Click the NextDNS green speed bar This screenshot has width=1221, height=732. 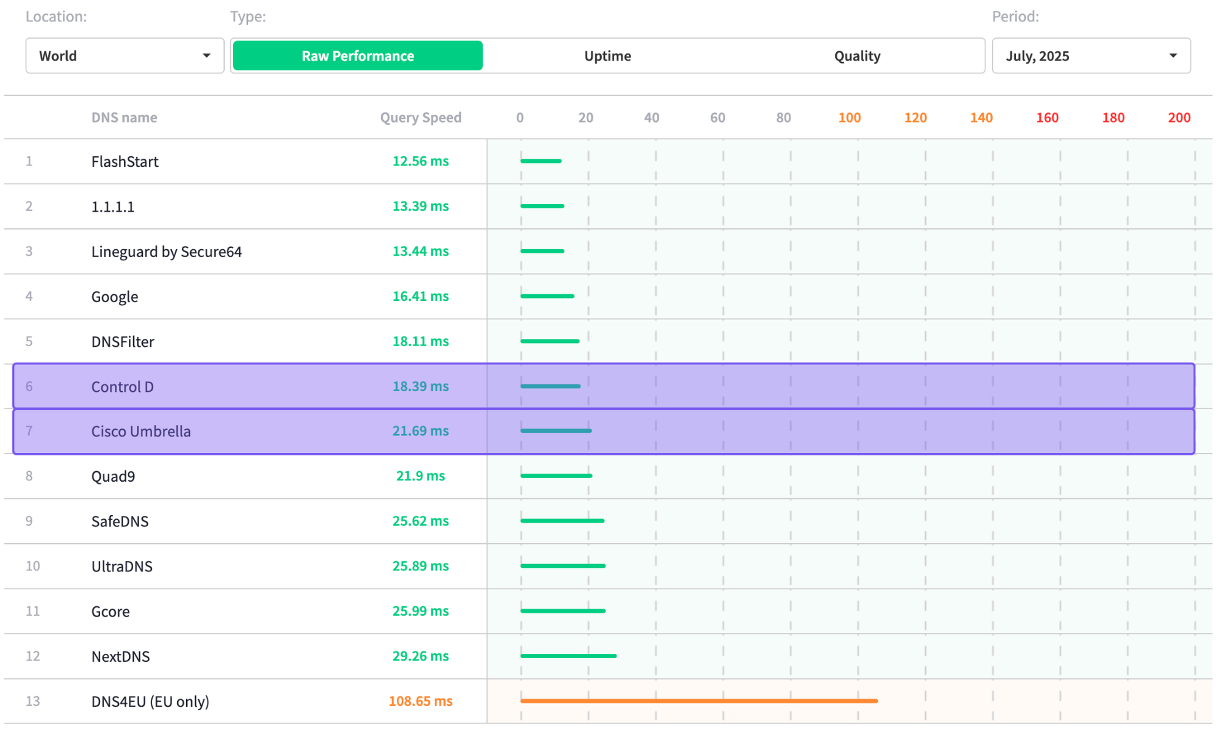coord(568,656)
